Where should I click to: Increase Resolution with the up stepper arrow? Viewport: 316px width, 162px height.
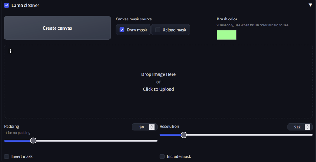point(307,126)
